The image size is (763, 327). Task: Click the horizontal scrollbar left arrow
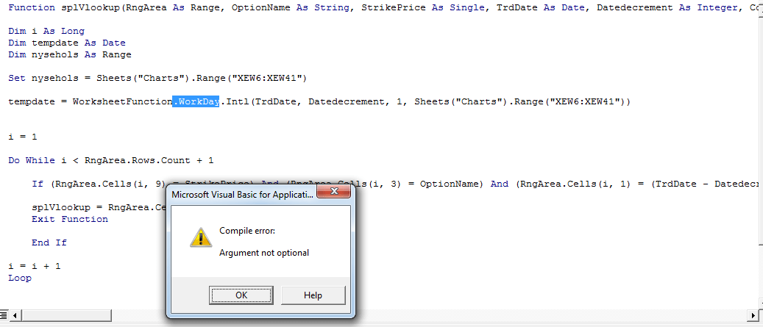click(x=15, y=316)
